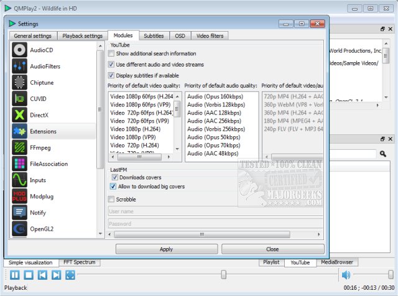This screenshot has height=296, width=398.
Task: Click the YouTube panel search box
Action: click(x=353, y=154)
